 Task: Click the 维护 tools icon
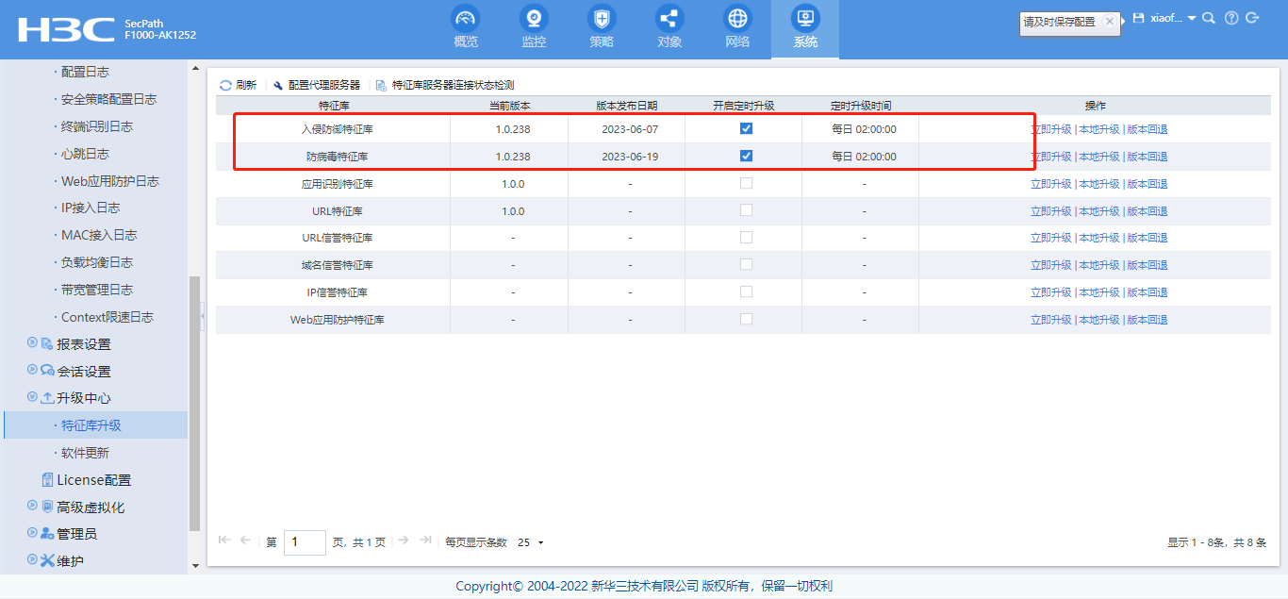(47, 560)
